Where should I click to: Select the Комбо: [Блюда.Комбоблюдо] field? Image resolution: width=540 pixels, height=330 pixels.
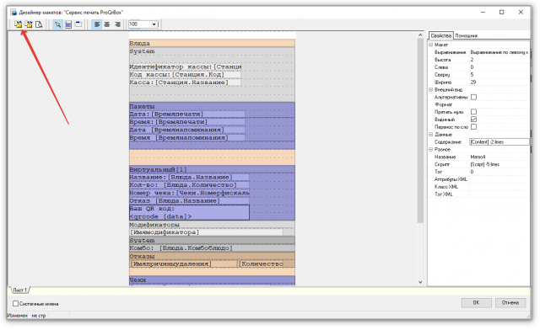click(212, 248)
